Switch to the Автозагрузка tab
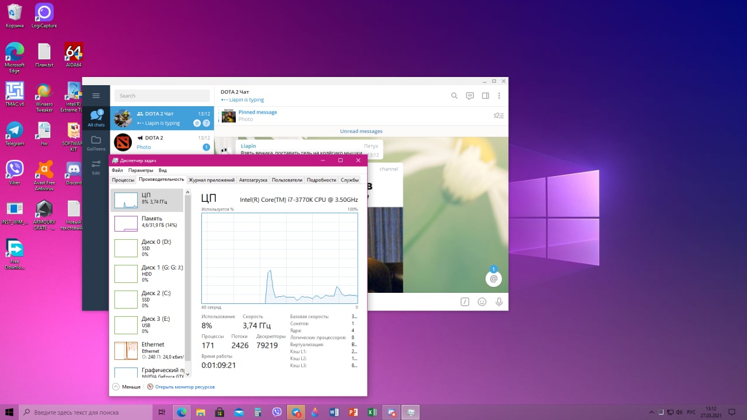 pos(253,180)
